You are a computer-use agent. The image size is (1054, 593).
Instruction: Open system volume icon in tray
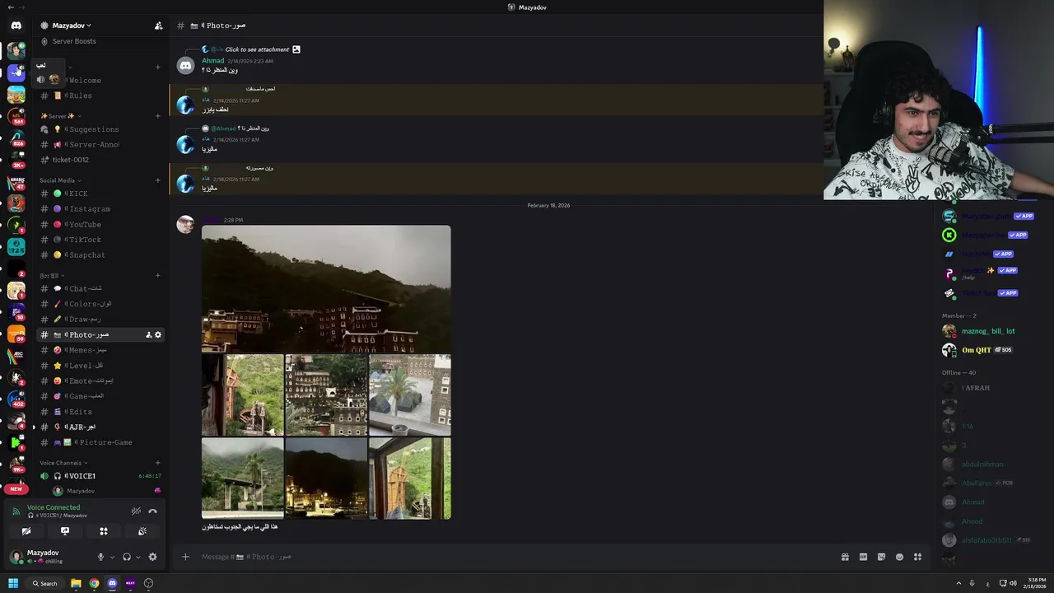pyautogui.click(x=1013, y=583)
